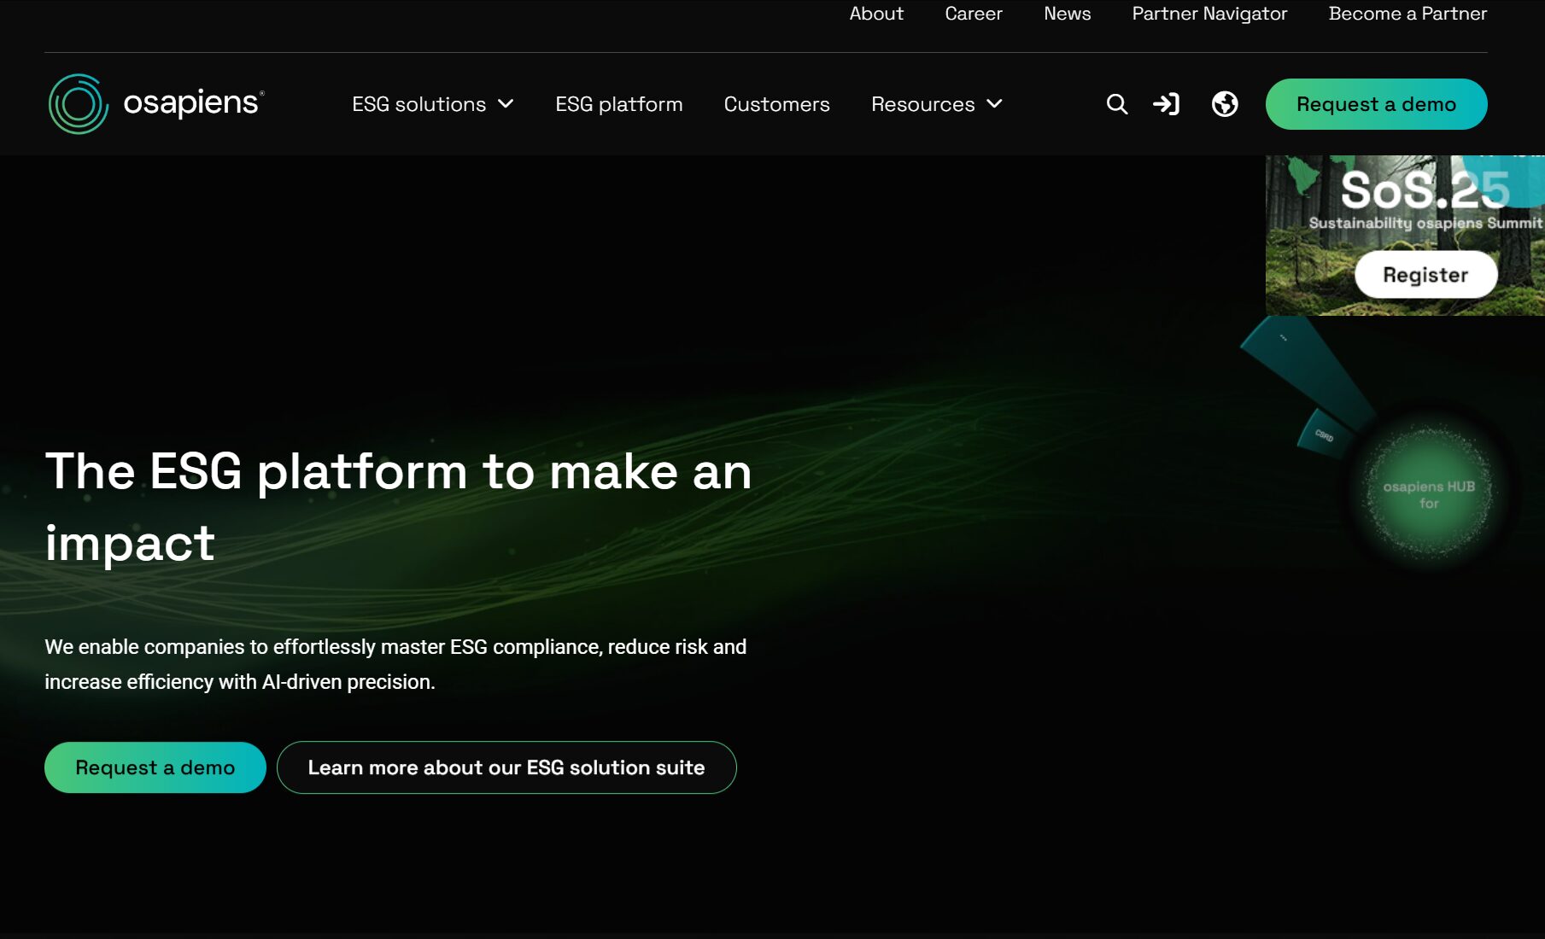
Task: Open the ESG platform menu item
Action: 619,104
